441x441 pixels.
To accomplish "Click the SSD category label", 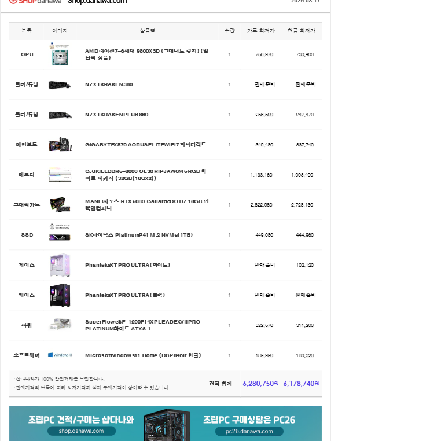I will click(27, 235).
